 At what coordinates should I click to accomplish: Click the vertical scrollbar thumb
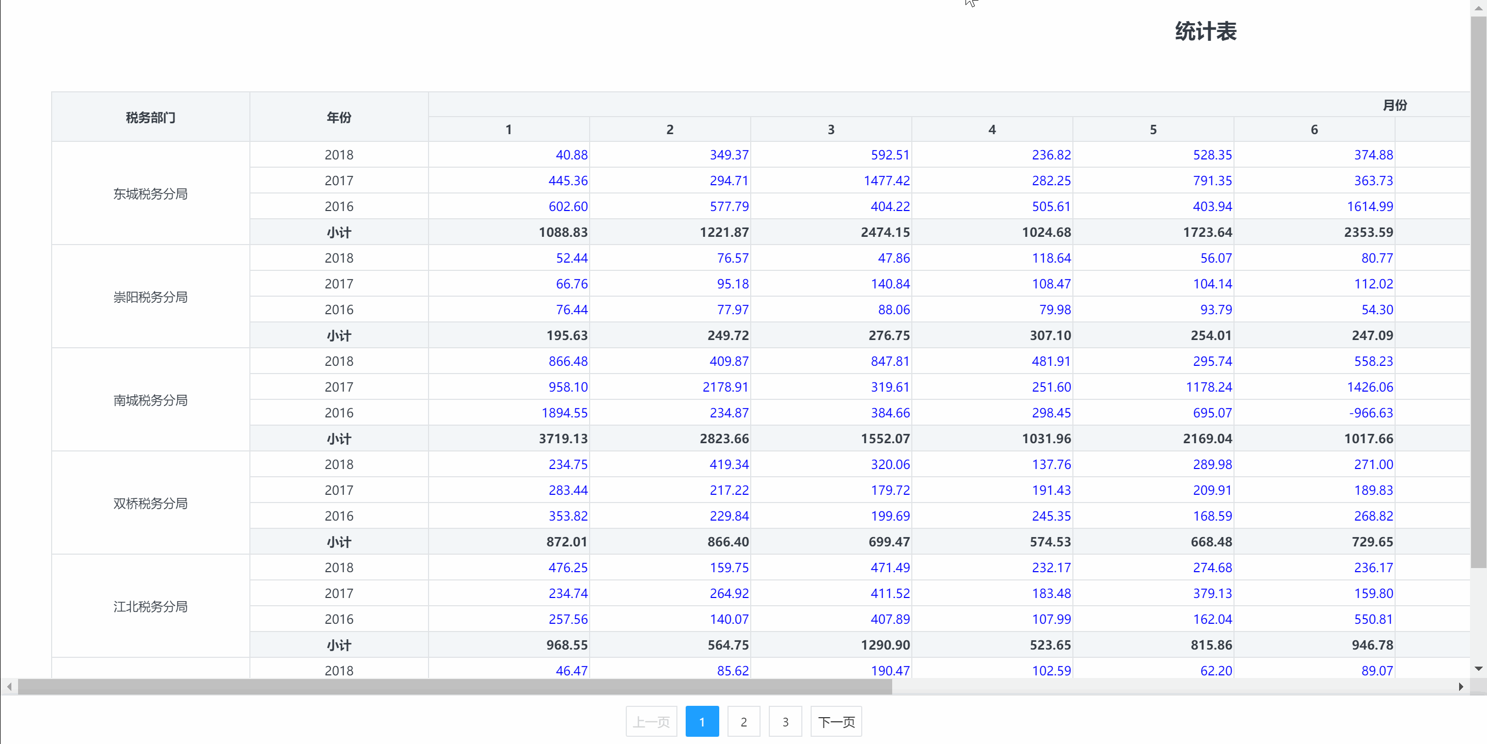pyautogui.click(x=1478, y=292)
